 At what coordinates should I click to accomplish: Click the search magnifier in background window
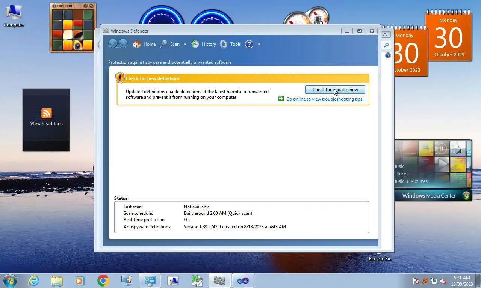(386, 45)
